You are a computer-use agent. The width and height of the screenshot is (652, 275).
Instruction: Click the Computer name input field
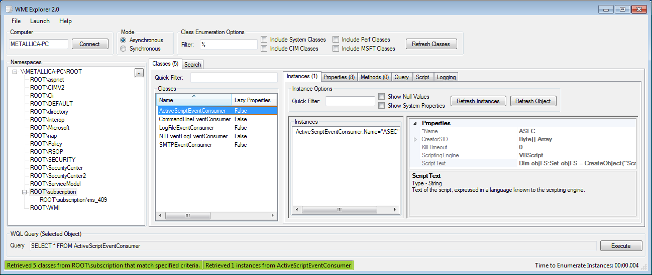click(x=39, y=44)
